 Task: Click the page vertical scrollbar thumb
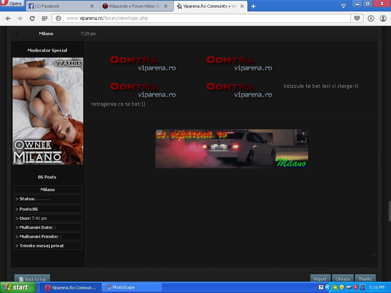(x=389, y=211)
